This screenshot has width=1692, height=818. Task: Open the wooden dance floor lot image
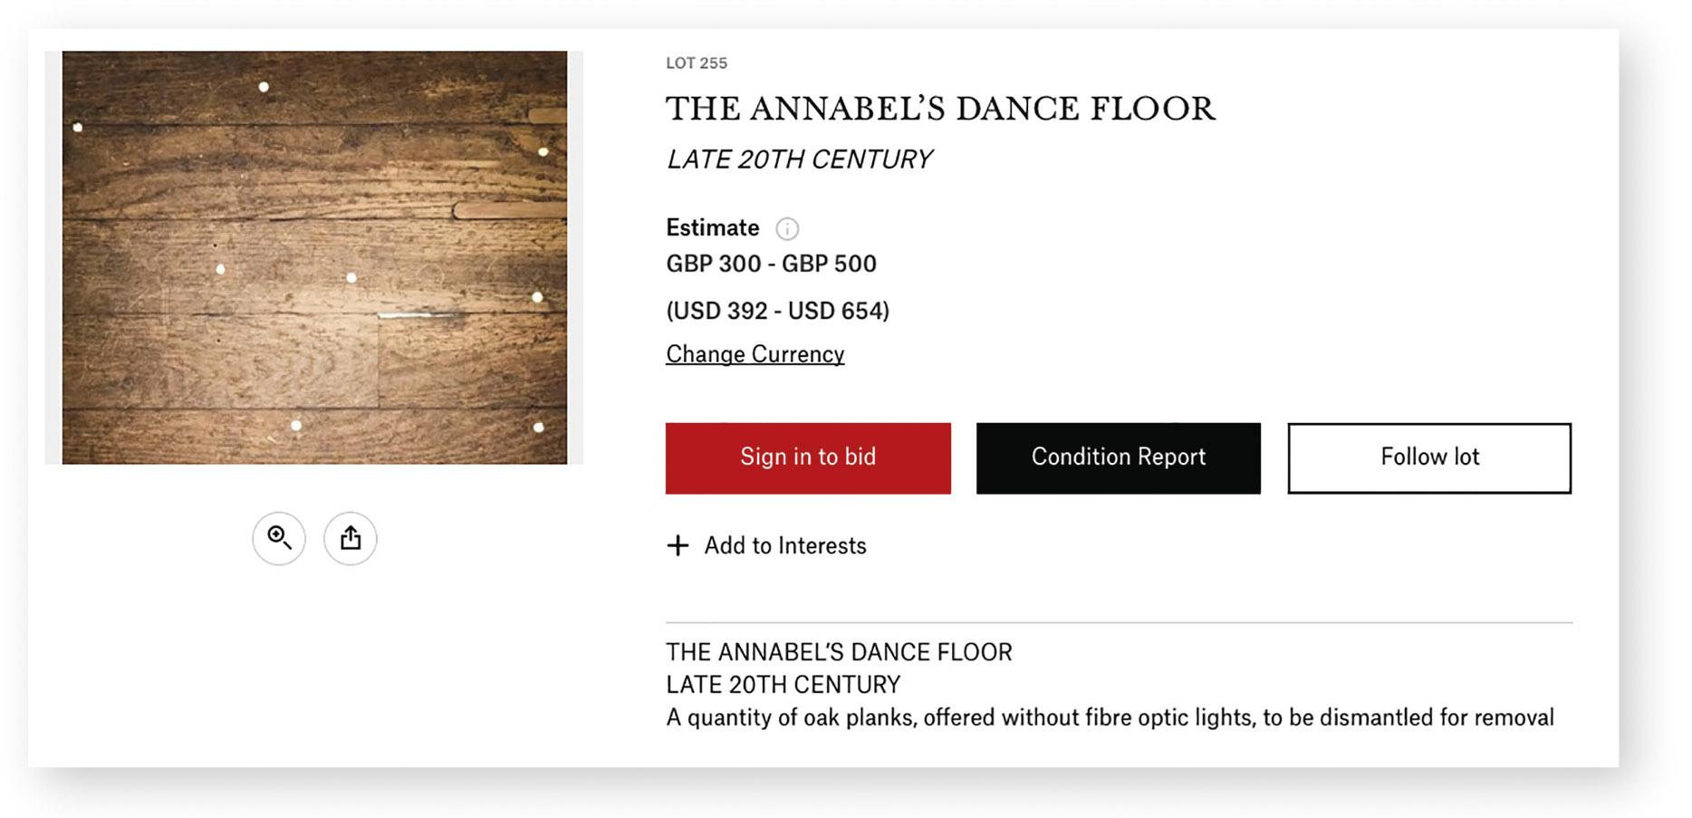click(314, 257)
